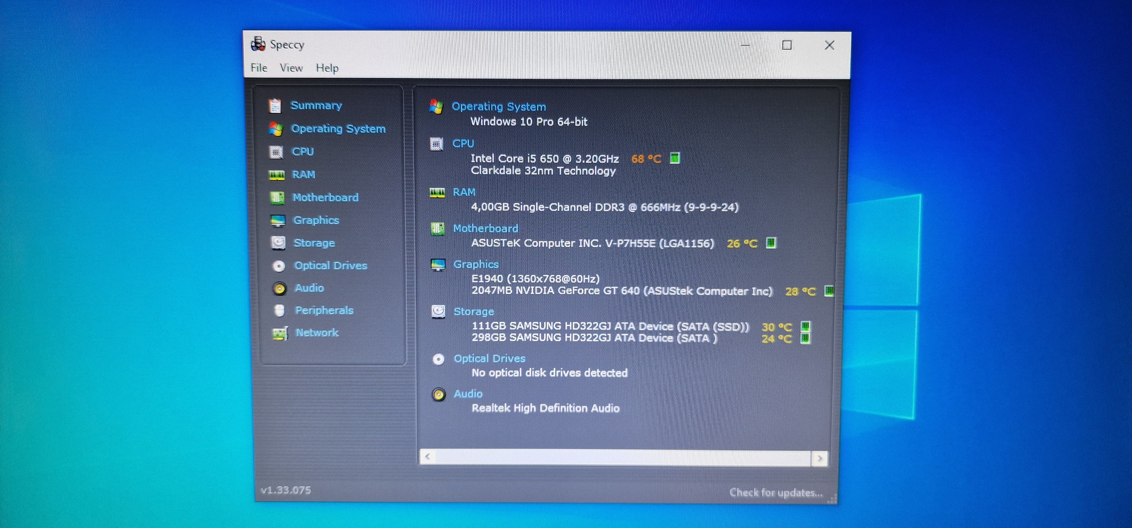This screenshot has width=1132, height=528.
Task: Click the Audio icon in summary panel
Action: [x=439, y=394]
